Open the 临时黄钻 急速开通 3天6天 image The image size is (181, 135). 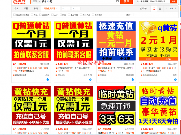(116, 106)
